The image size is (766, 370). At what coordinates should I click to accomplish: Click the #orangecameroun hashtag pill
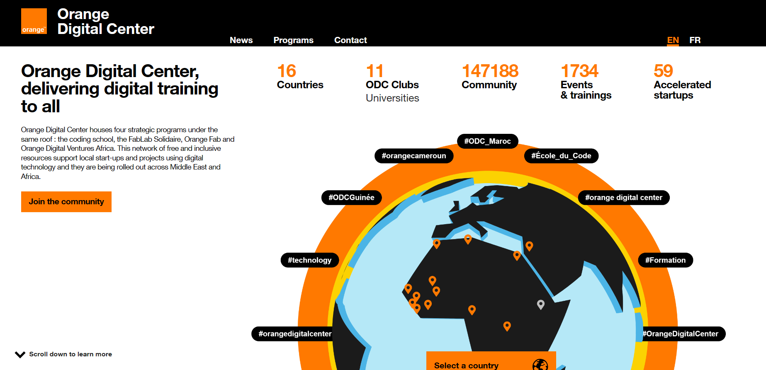pyautogui.click(x=414, y=156)
